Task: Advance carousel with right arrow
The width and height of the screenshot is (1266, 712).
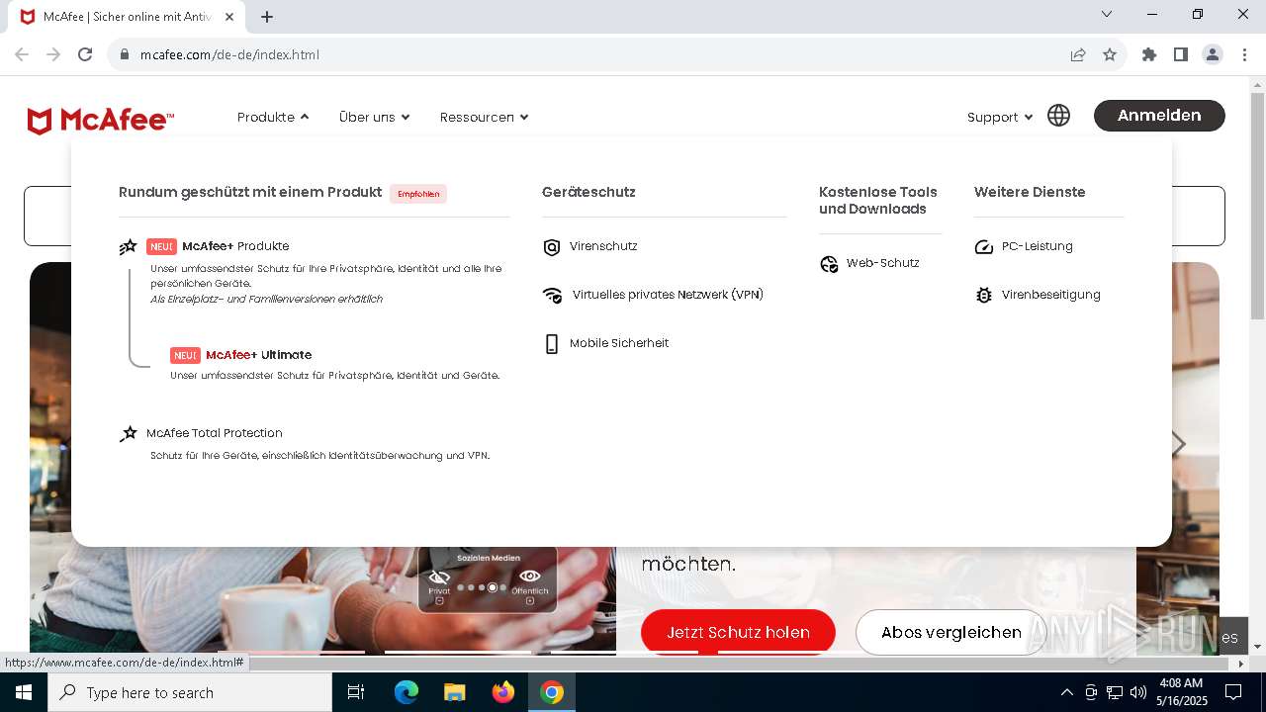Action: tap(1178, 444)
